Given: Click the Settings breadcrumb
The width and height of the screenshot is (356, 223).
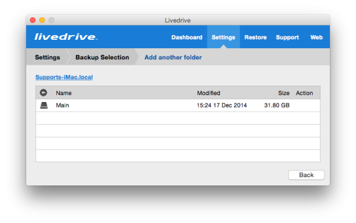Looking at the screenshot, I should click(47, 57).
